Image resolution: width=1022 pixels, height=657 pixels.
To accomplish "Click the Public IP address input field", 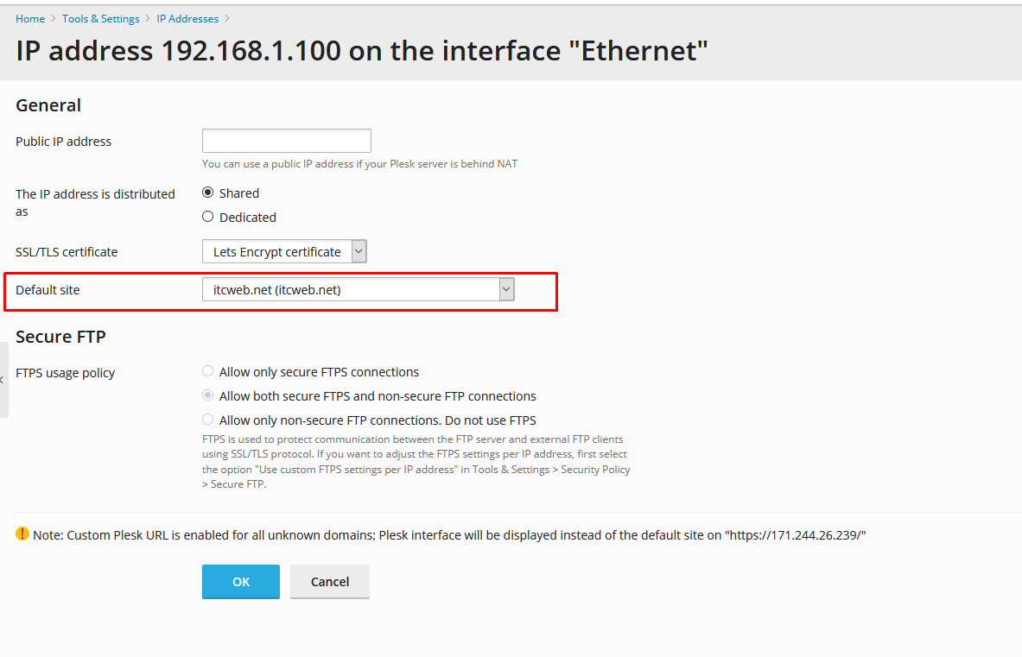I will coord(286,140).
